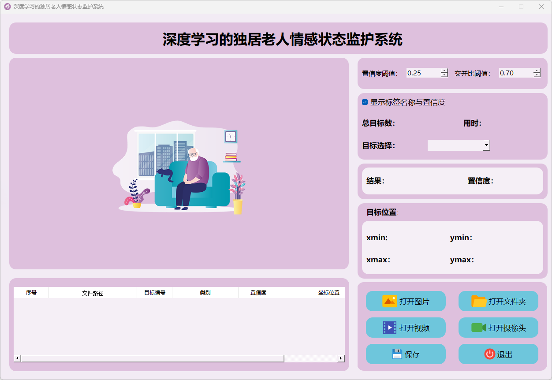
Task: Click the floppy disk icon on 保存
Action: coord(397,354)
